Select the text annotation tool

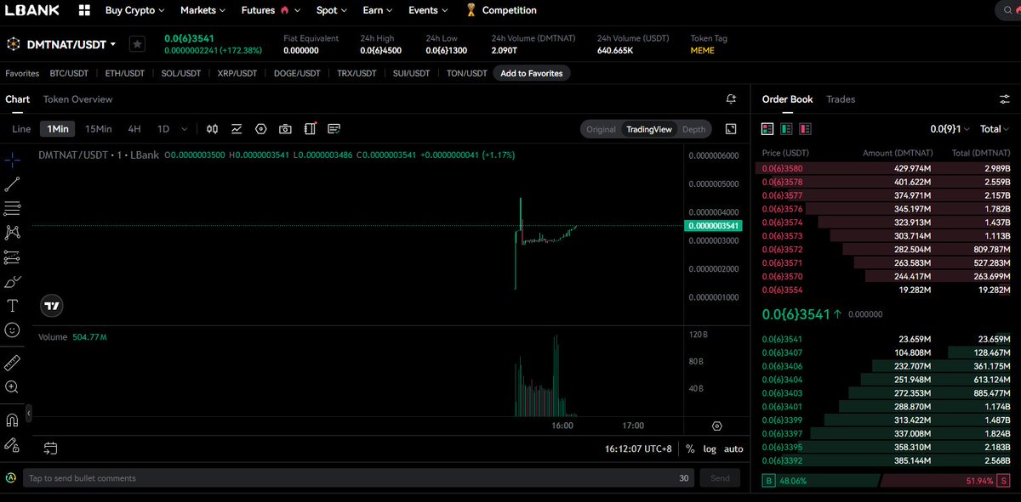click(x=12, y=306)
